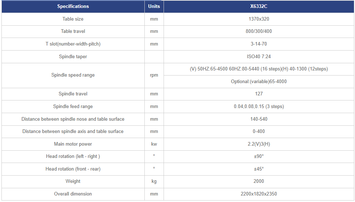Screen dimensions: 355x202
Task: Select the ISO40 7:24 spindle taper value
Action: point(259,56)
